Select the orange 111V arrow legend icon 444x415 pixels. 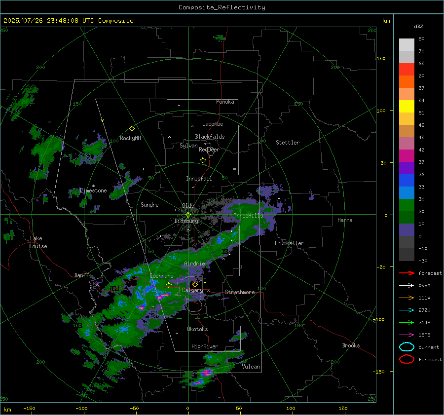(407, 298)
